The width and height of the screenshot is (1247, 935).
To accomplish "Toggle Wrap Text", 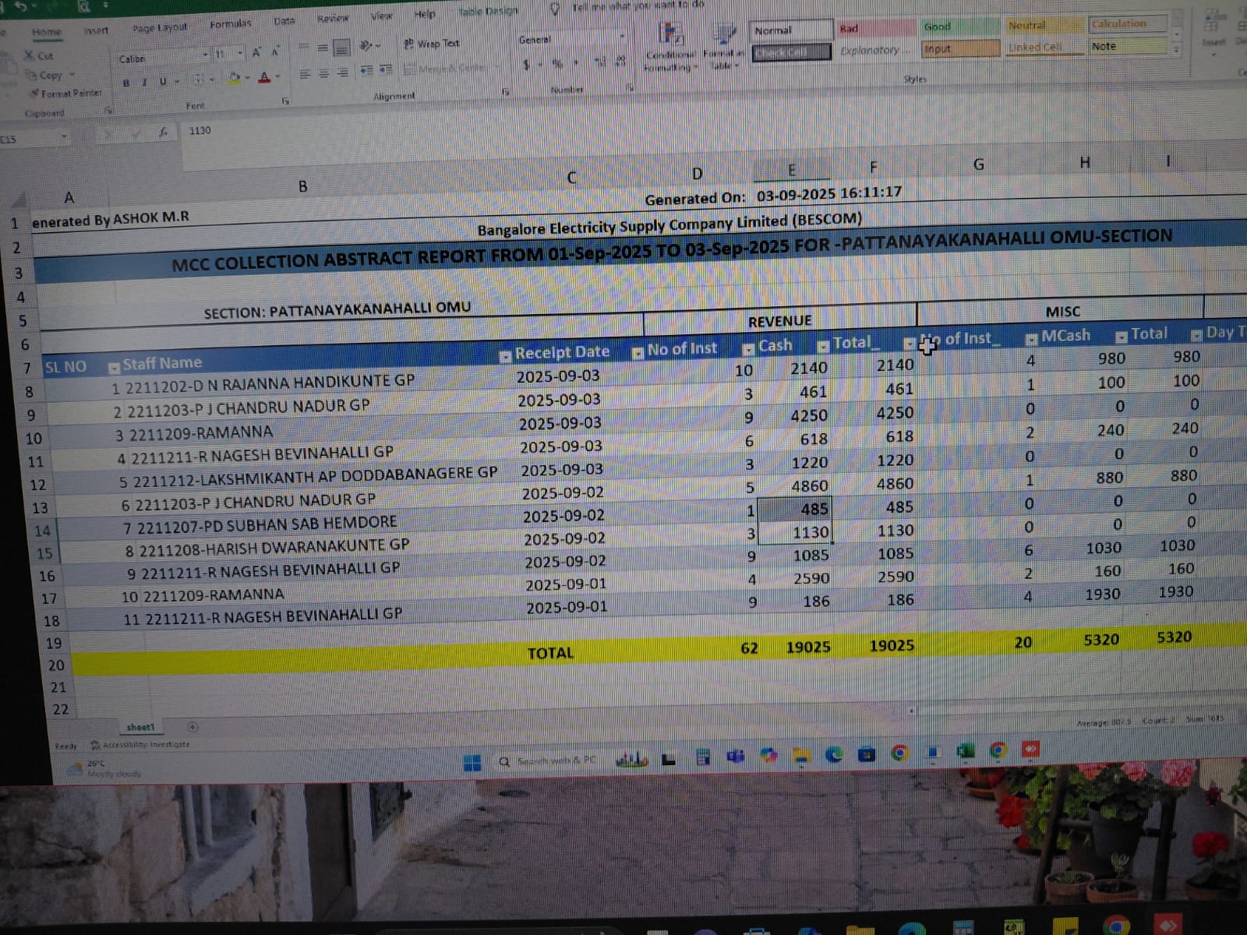I will tap(432, 44).
